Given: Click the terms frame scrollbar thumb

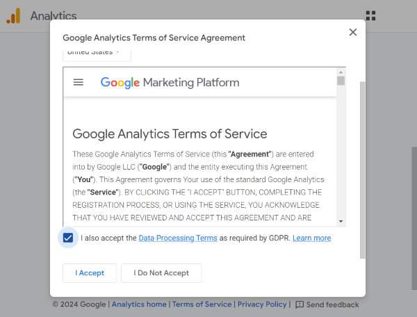Looking at the screenshot, I should coord(341,81).
